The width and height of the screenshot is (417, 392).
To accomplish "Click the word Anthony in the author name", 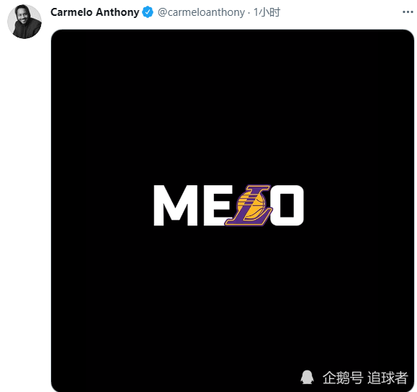I will (x=117, y=12).
